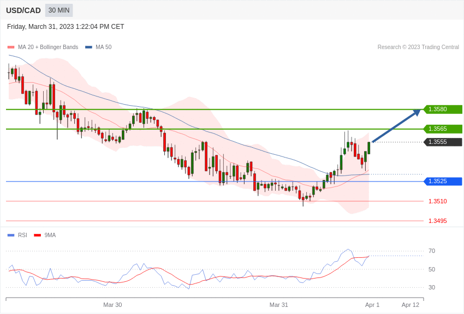Click the 1.3555 current price tag
The width and height of the screenshot is (464, 314).
coord(443,142)
